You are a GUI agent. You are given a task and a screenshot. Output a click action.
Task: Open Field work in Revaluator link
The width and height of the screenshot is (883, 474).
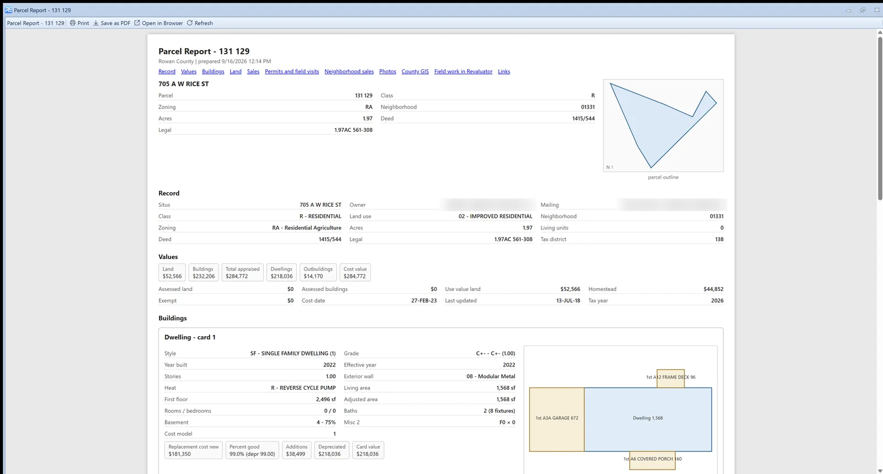click(x=463, y=72)
